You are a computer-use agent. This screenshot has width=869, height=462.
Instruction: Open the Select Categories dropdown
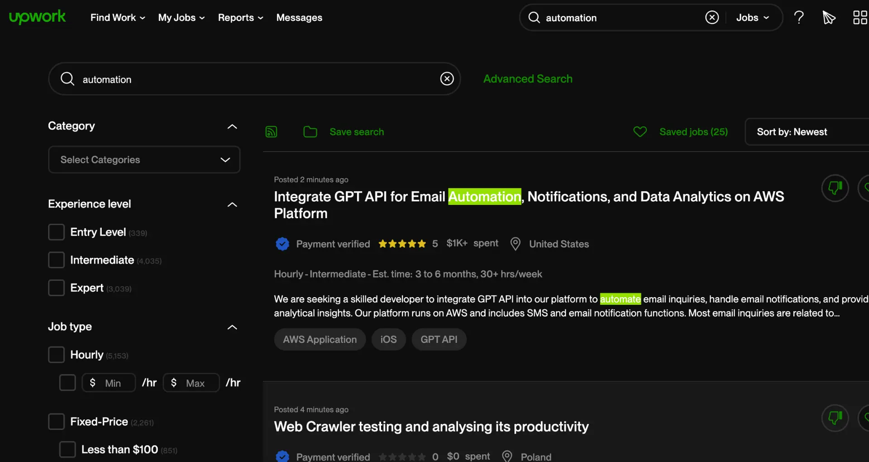click(144, 159)
